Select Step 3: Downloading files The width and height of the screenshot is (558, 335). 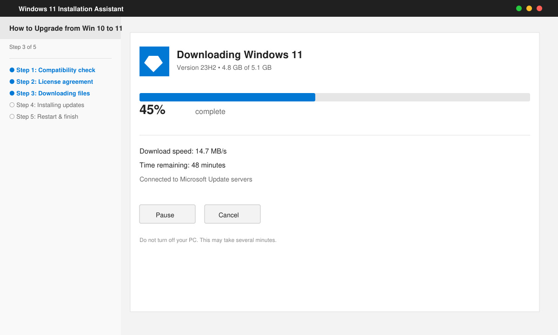pos(50,94)
